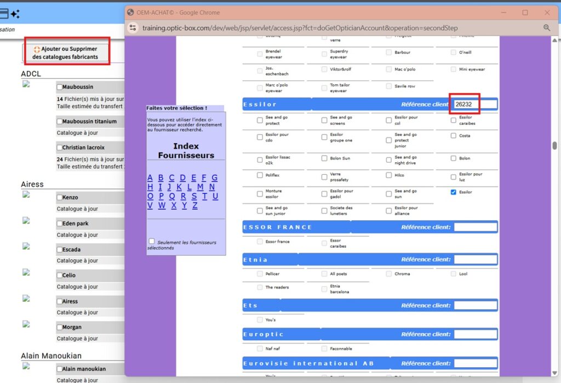Image resolution: width=561 pixels, height=383 pixels.
Task: Check the Celio catalogue checkbox
Action: [60, 275]
